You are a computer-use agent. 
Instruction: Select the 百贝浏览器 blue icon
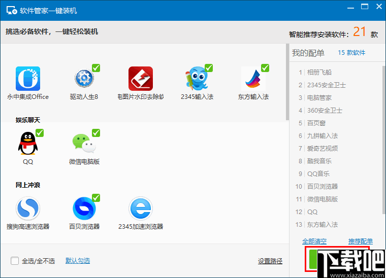pos(84,208)
